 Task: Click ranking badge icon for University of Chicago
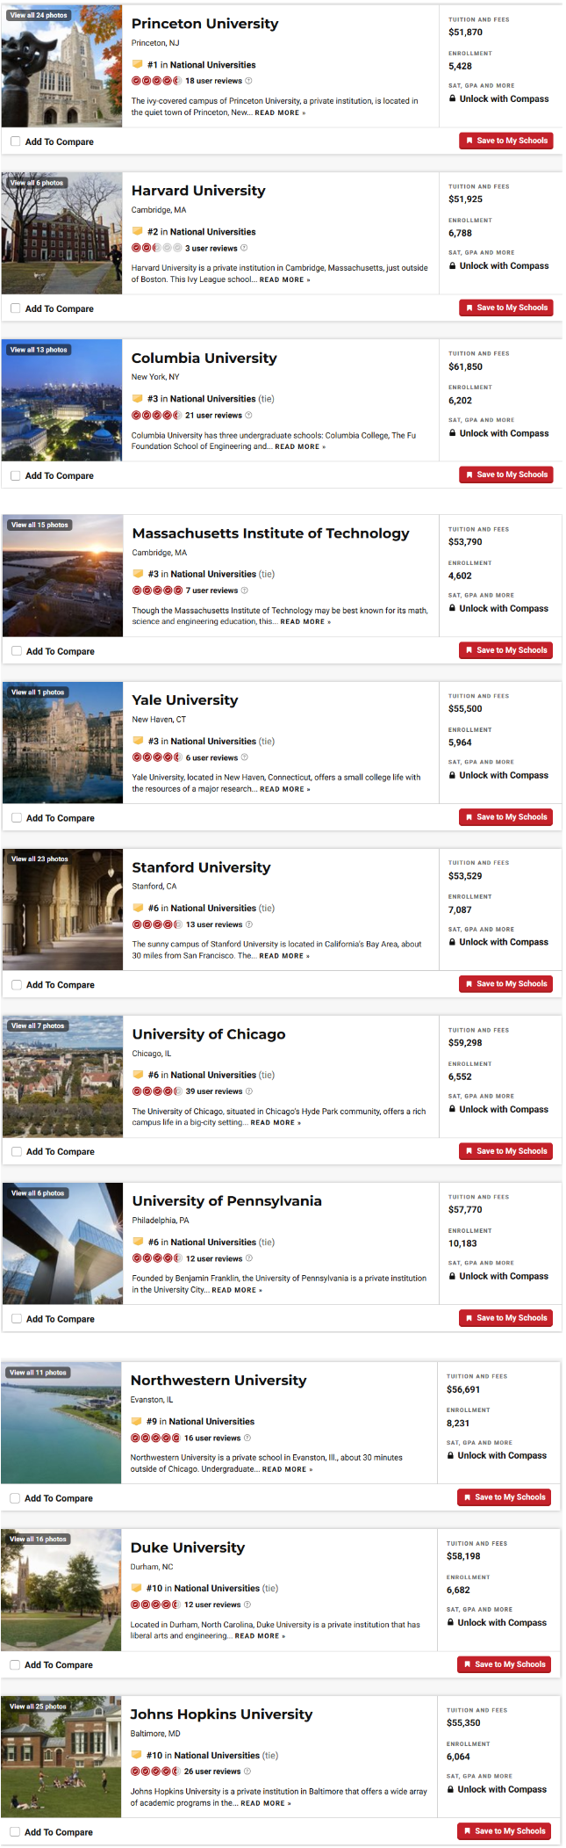[138, 1075]
